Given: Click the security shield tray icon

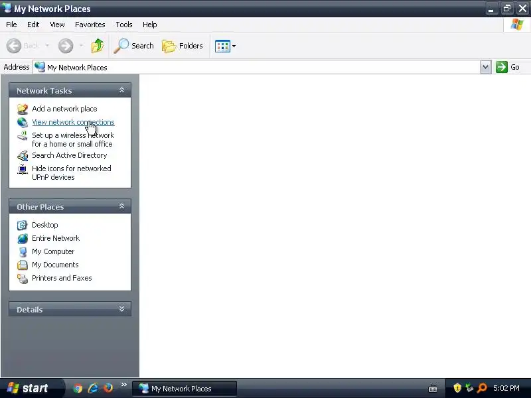Looking at the screenshot, I should point(457,388).
